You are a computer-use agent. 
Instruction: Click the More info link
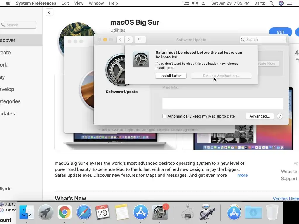[x=171, y=87]
